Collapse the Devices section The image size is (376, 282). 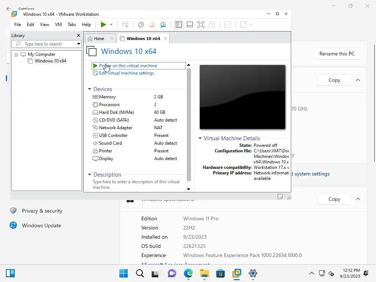(x=90, y=89)
